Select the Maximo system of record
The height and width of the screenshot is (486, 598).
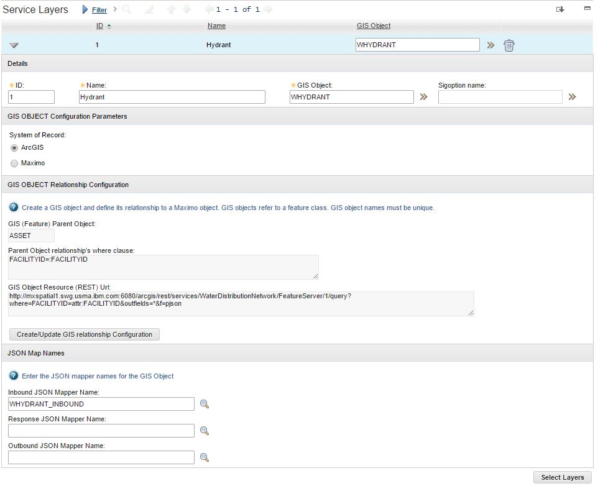(14, 163)
